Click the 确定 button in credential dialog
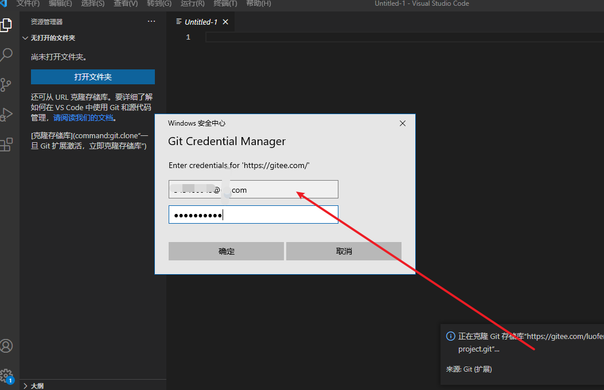 click(x=226, y=251)
